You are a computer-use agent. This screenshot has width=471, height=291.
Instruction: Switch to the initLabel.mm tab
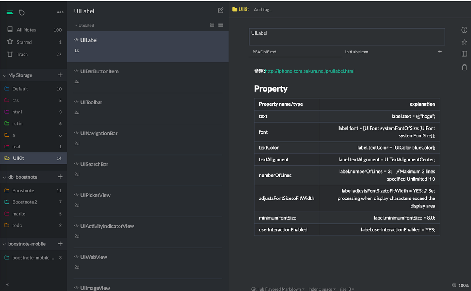coord(356,51)
